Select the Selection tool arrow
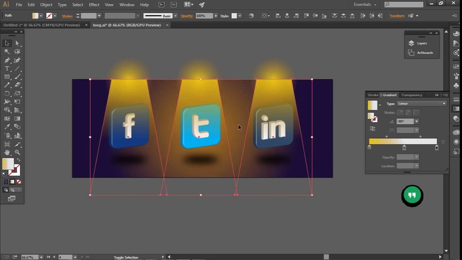462x260 pixels. pyautogui.click(x=7, y=43)
